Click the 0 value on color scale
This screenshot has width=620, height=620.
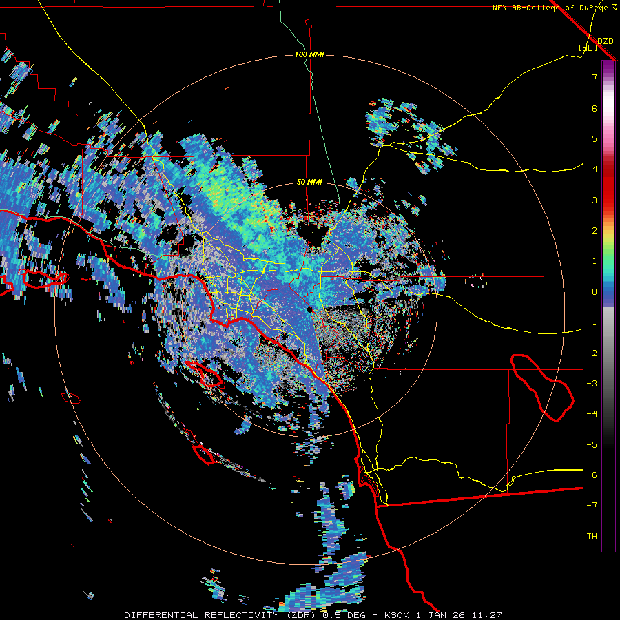(595, 292)
